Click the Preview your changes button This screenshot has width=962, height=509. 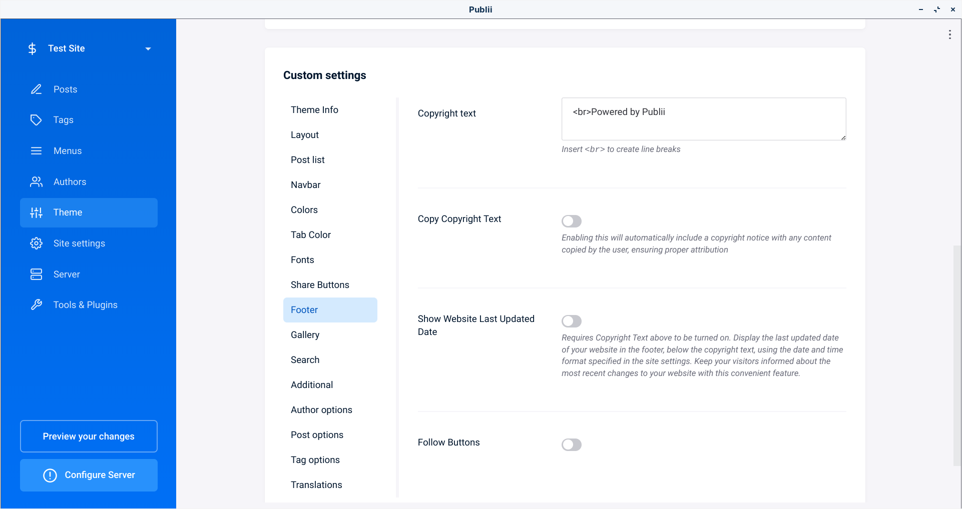89,436
